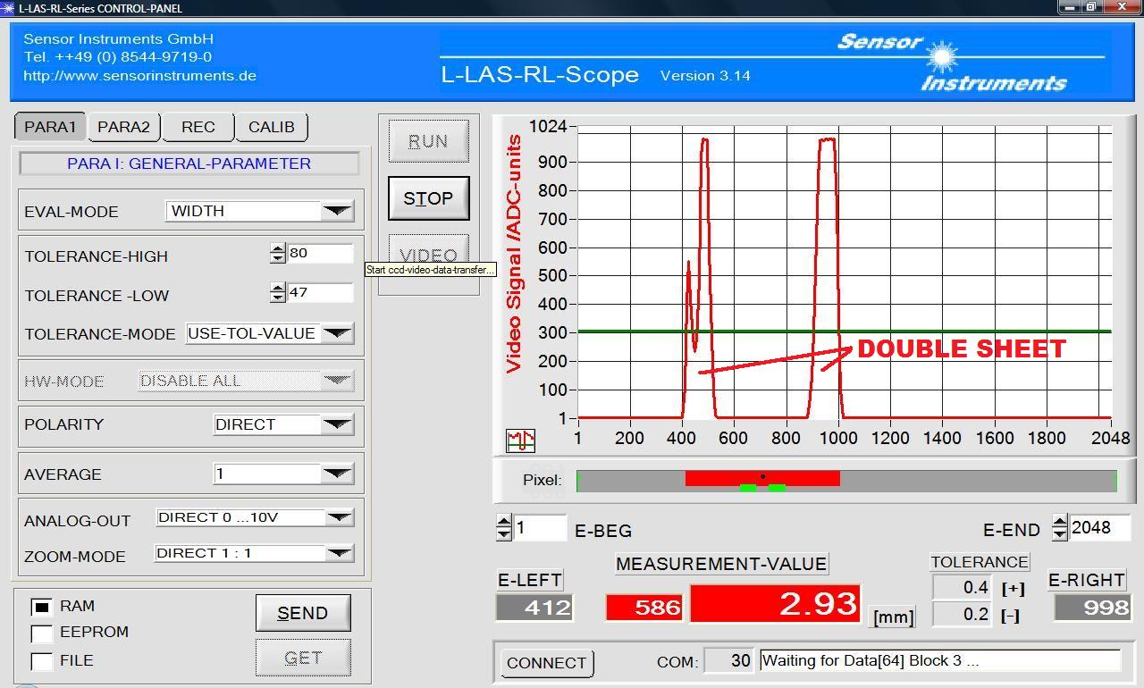Switch to the PARA2 tab
The height and width of the screenshot is (688, 1144).
pyautogui.click(x=123, y=127)
